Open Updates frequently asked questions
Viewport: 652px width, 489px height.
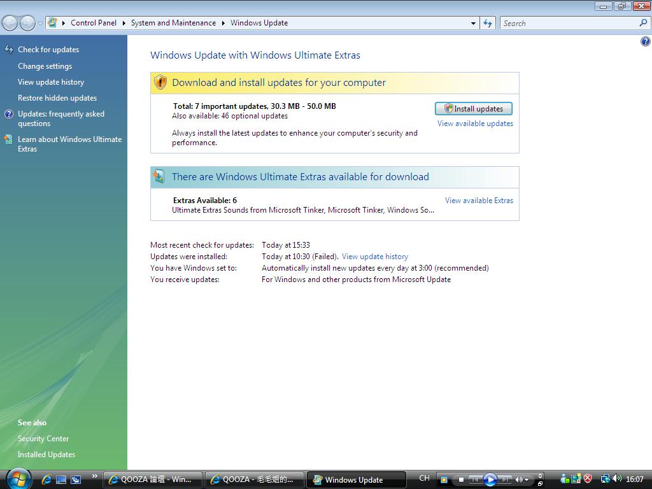tap(61, 118)
